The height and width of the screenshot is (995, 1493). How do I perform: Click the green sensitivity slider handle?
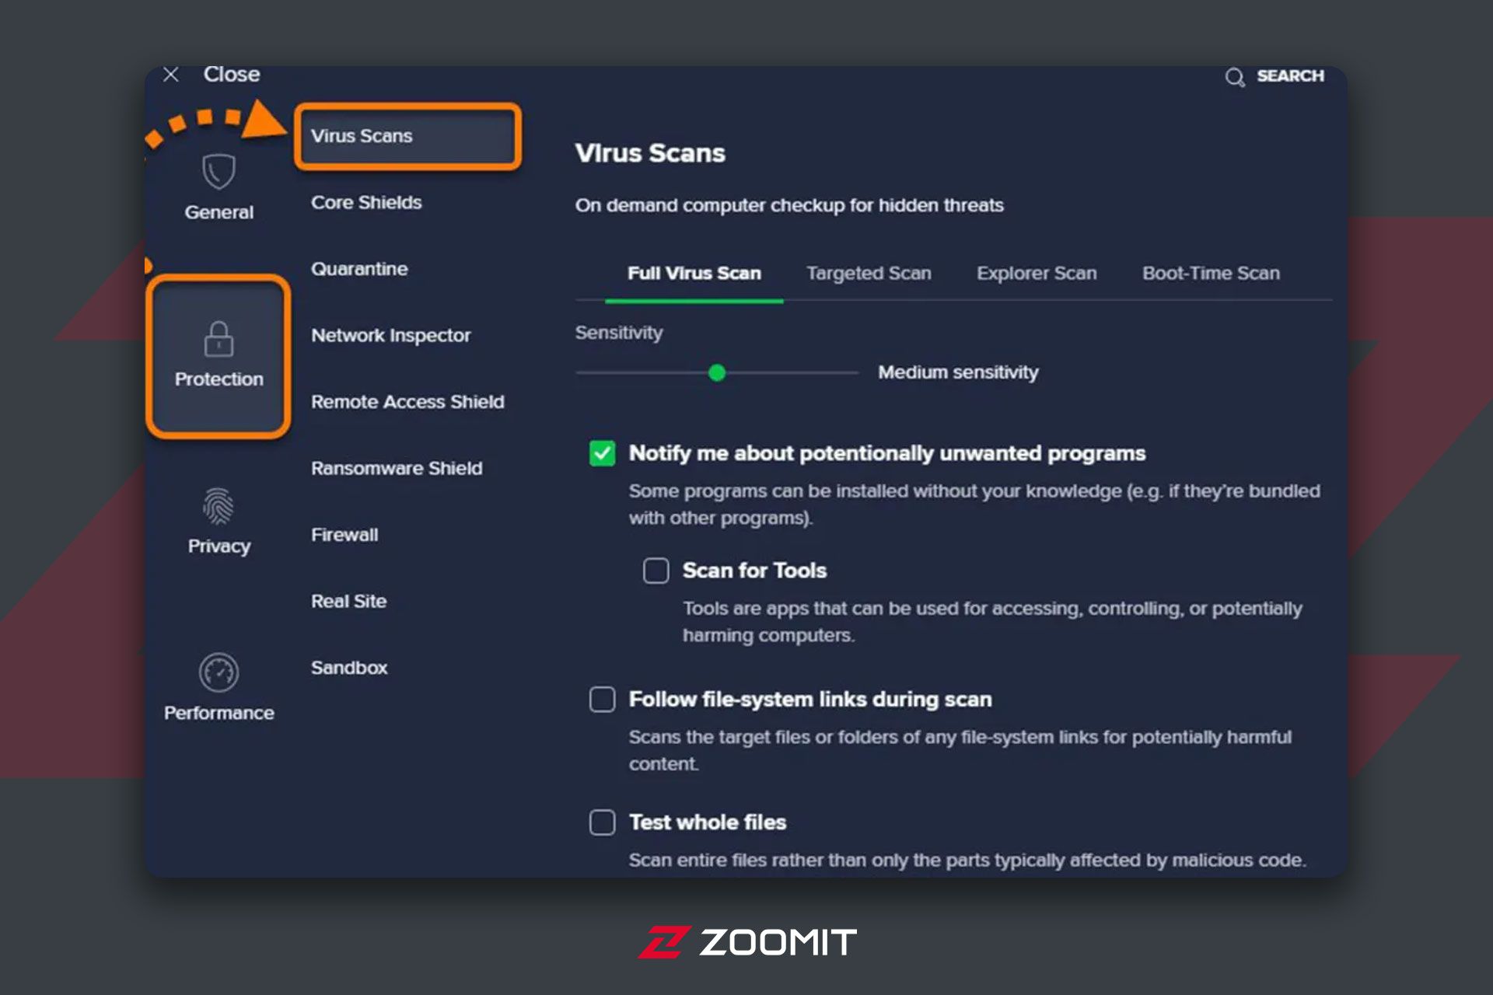pyautogui.click(x=717, y=373)
